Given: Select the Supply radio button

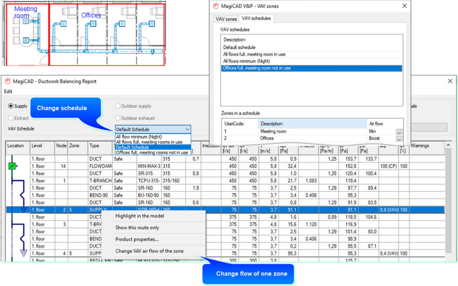Looking at the screenshot, I should [x=11, y=106].
